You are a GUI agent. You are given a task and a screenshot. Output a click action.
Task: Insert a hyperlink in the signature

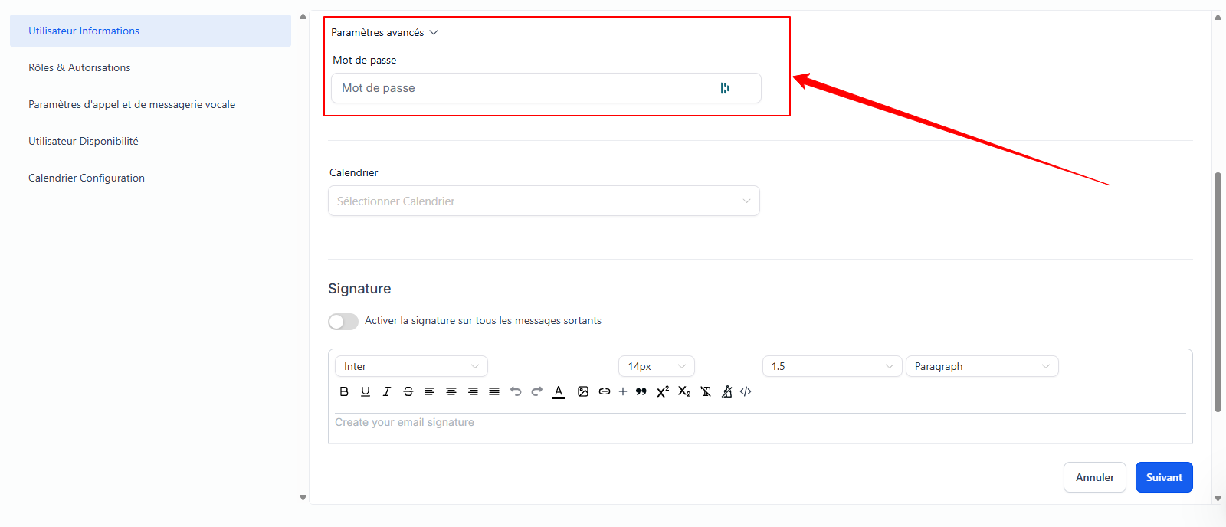(x=605, y=391)
